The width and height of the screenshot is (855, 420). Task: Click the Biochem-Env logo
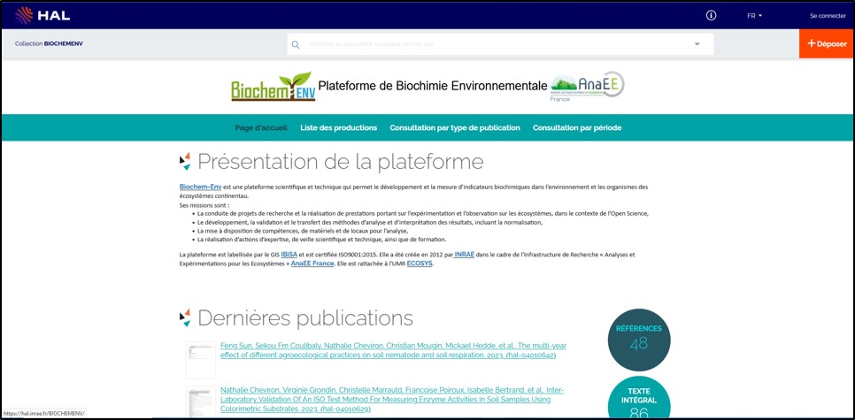[273, 87]
